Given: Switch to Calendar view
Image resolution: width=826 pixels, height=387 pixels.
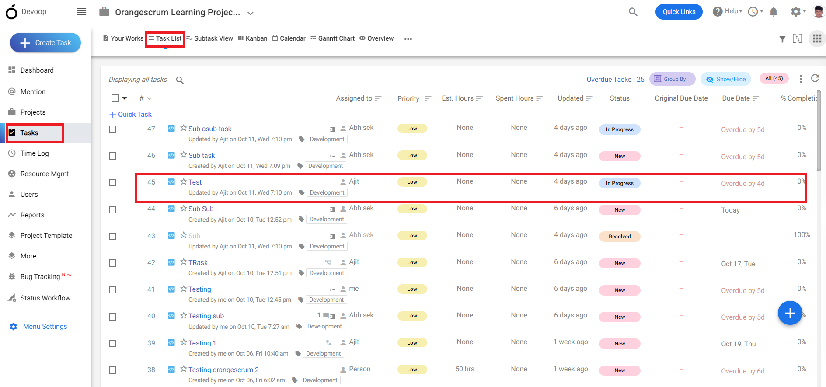Looking at the screenshot, I should pyautogui.click(x=289, y=38).
